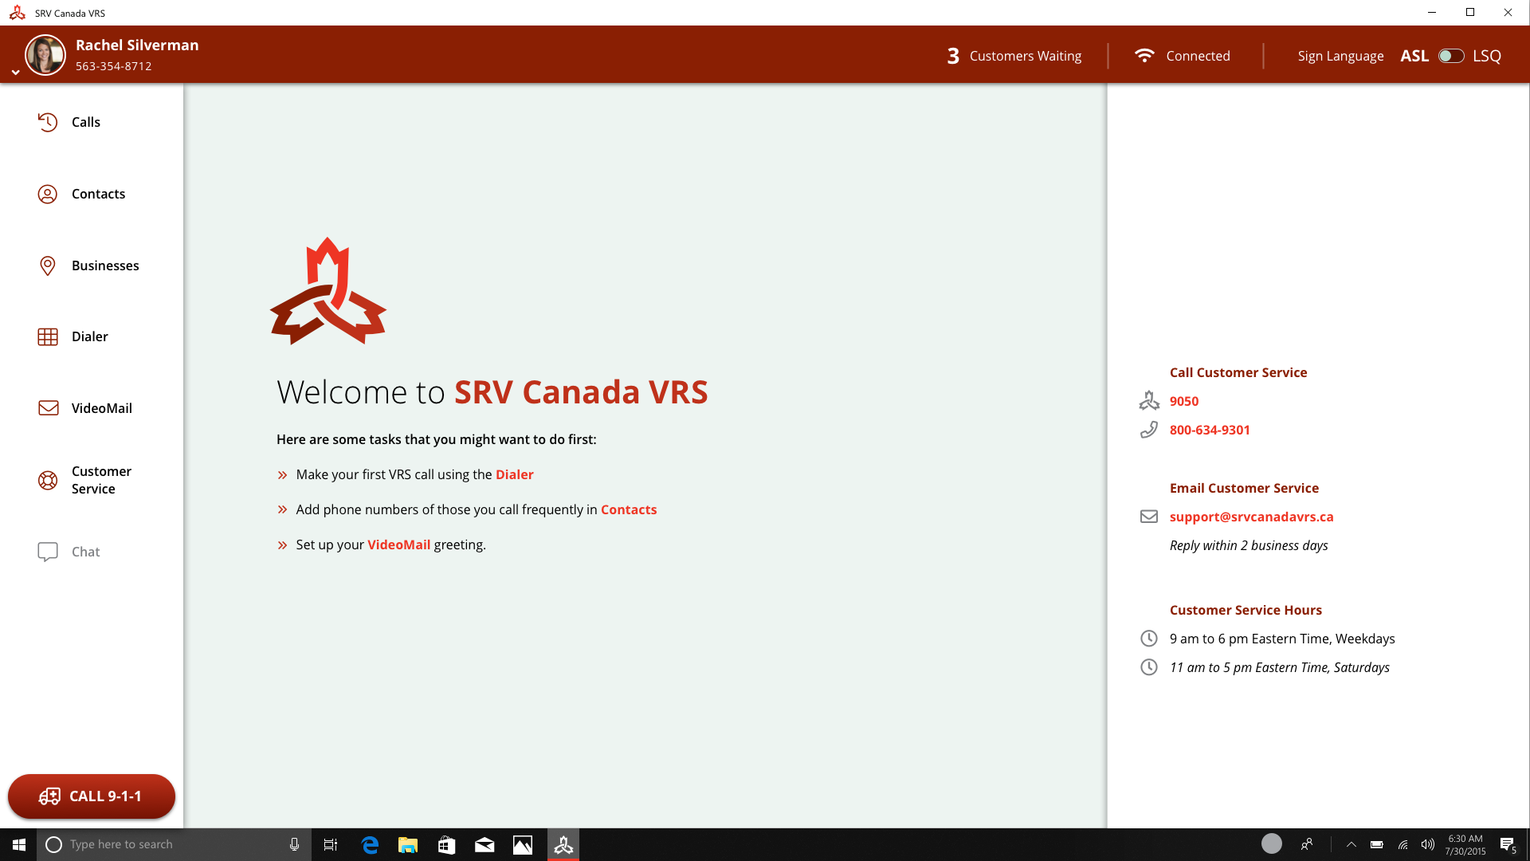This screenshot has height=861, width=1530.
Task: Open the Contacts section
Action: pyautogui.click(x=98, y=194)
